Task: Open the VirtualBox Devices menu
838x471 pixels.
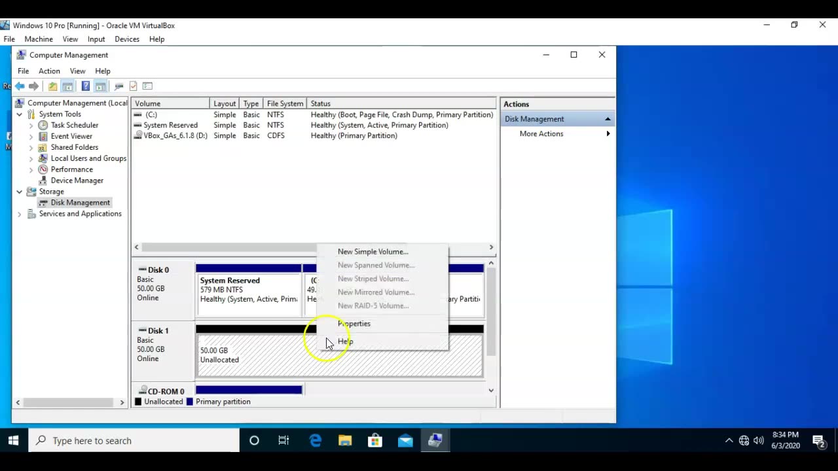Action: tap(127, 39)
